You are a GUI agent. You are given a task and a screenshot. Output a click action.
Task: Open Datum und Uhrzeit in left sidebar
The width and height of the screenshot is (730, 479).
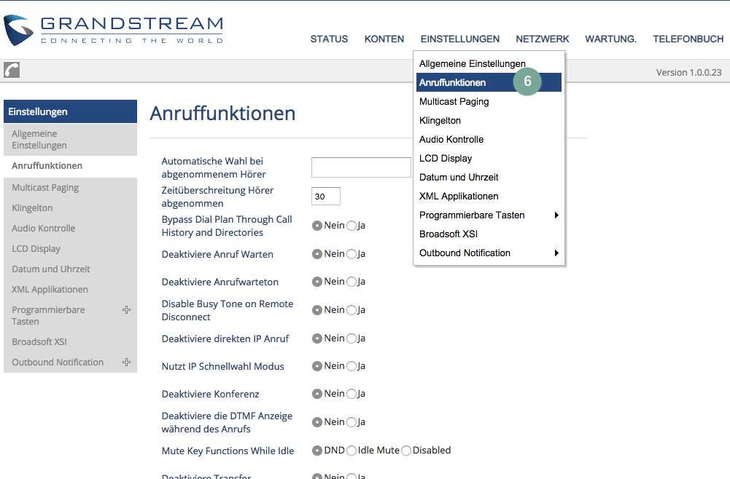(x=70, y=269)
